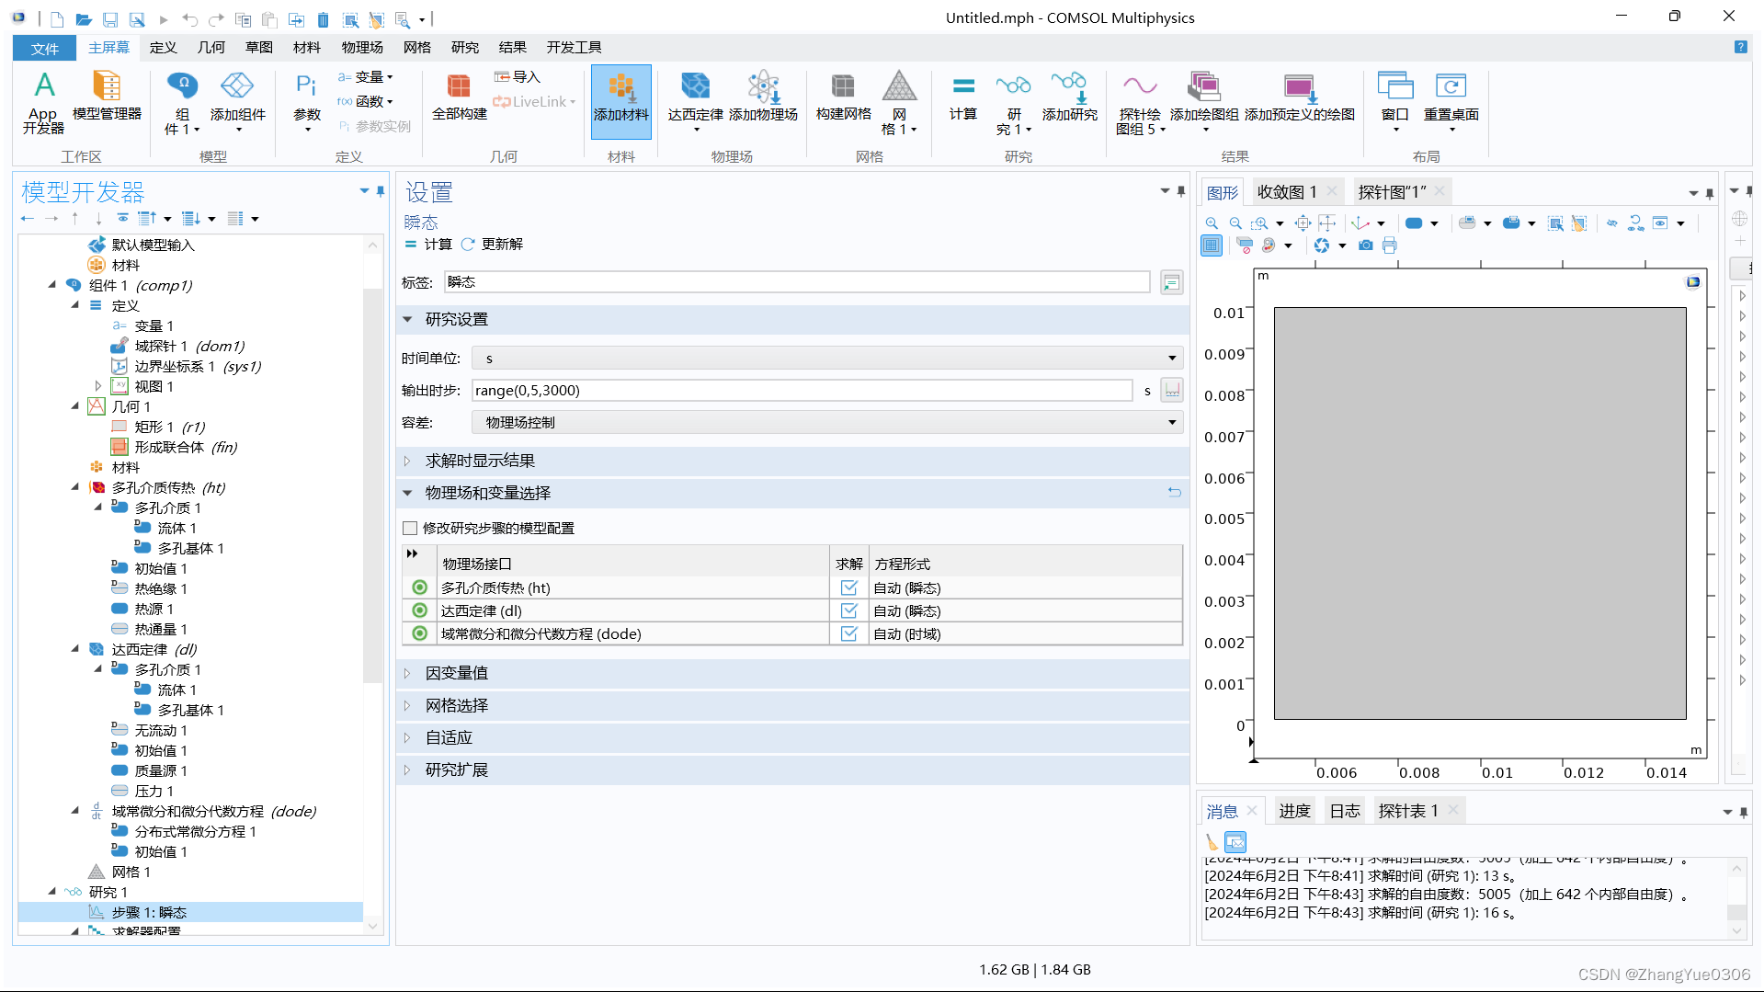Click the output times (输出时步) input field
Screen dimensions: 1764x992
pyautogui.click(x=802, y=390)
